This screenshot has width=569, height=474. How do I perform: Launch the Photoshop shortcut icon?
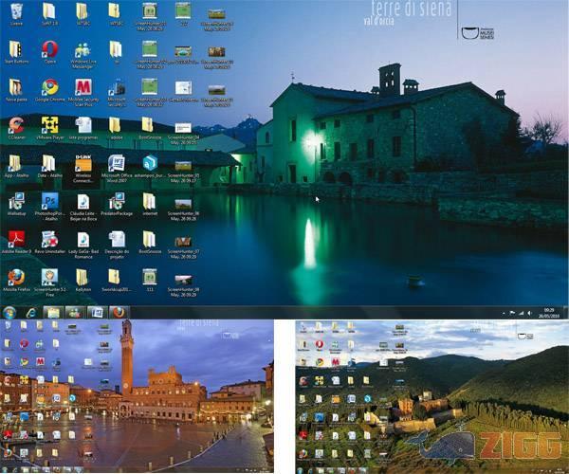click(49, 201)
